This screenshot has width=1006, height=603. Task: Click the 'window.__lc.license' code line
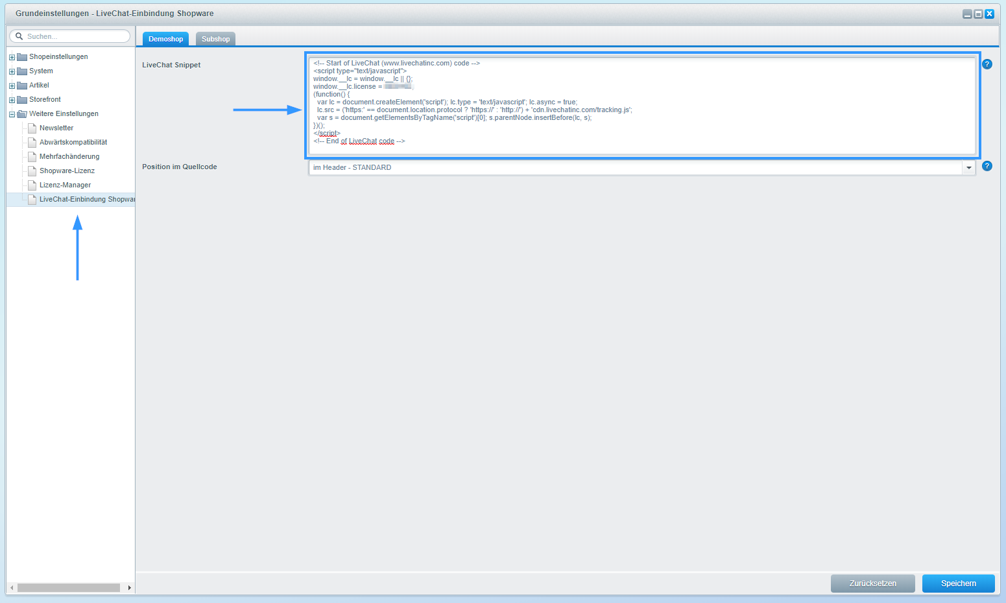[x=363, y=86]
